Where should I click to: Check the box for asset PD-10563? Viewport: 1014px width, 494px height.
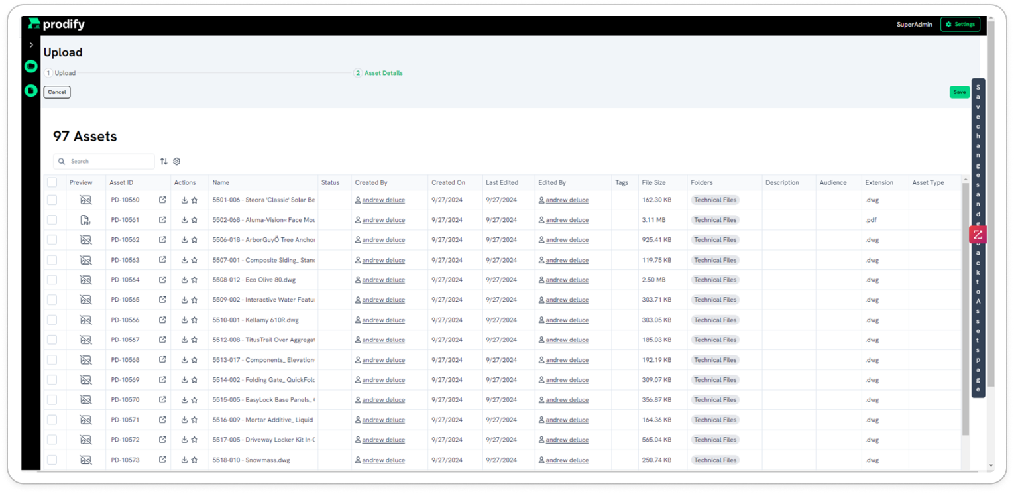pyautogui.click(x=52, y=260)
